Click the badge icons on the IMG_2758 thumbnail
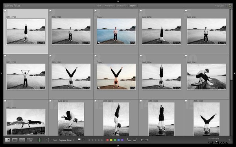236x147 pixels. click(x=177, y=43)
